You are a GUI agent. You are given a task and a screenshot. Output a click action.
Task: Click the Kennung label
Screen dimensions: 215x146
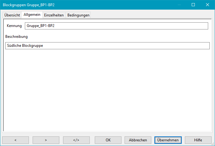coord(14,26)
